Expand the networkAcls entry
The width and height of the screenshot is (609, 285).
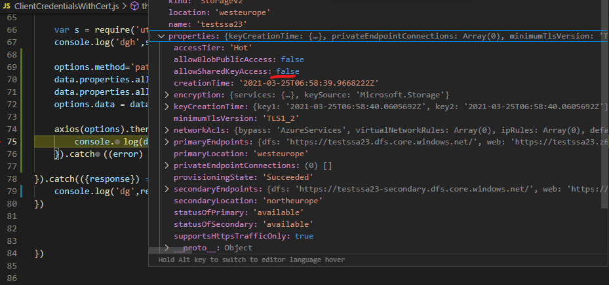tap(167, 131)
